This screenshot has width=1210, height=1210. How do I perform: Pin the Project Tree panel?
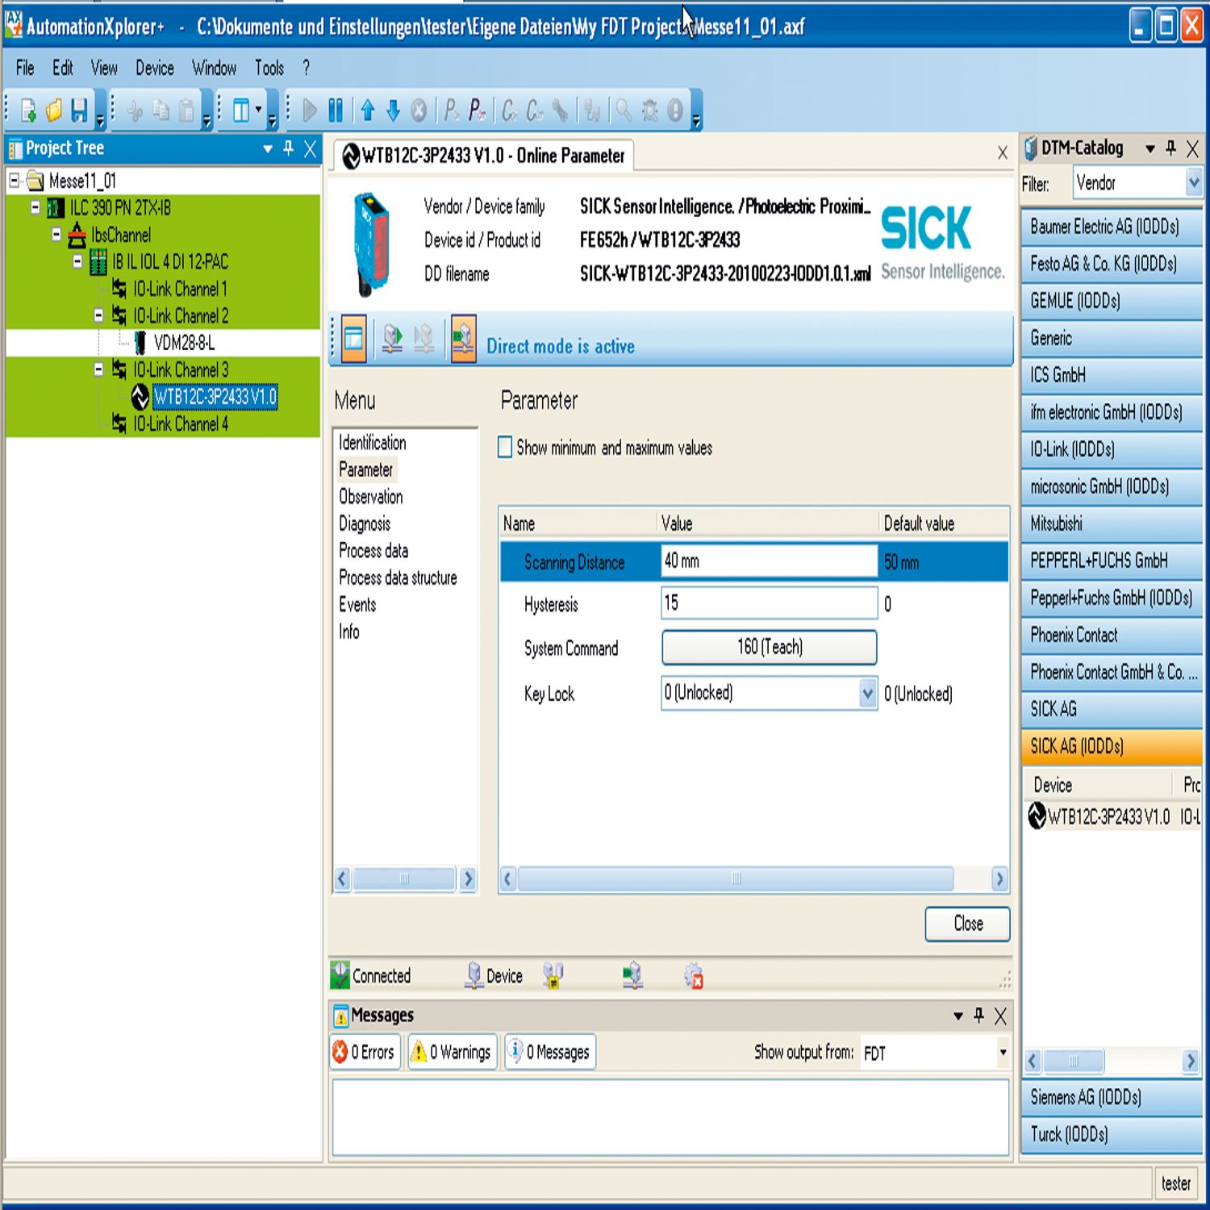pos(289,148)
